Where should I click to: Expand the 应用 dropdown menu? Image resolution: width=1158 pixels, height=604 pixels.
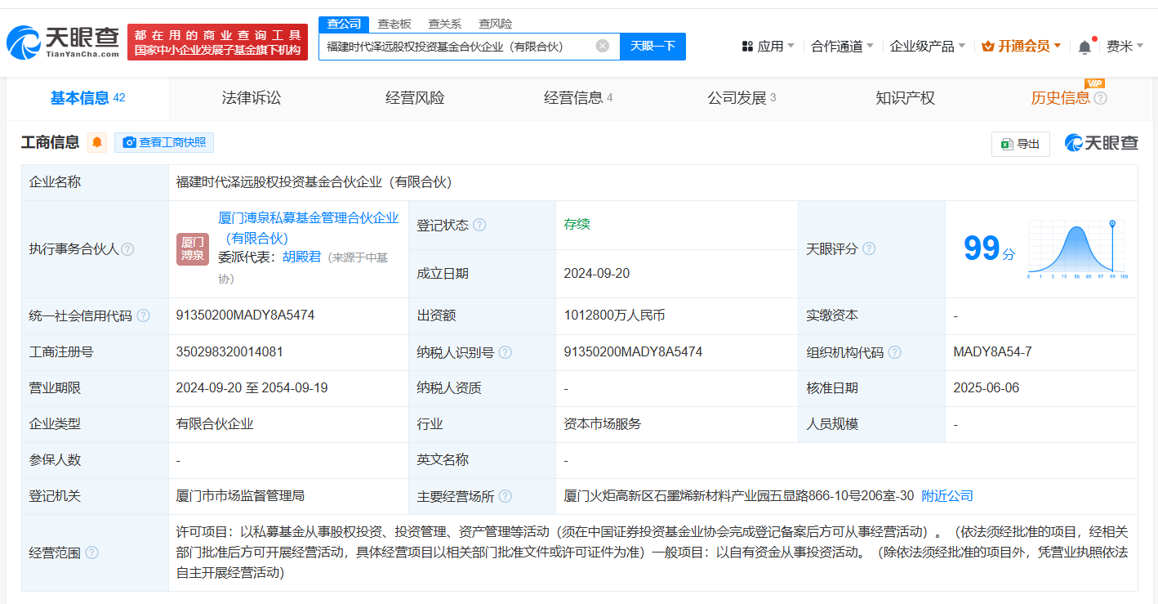click(768, 47)
